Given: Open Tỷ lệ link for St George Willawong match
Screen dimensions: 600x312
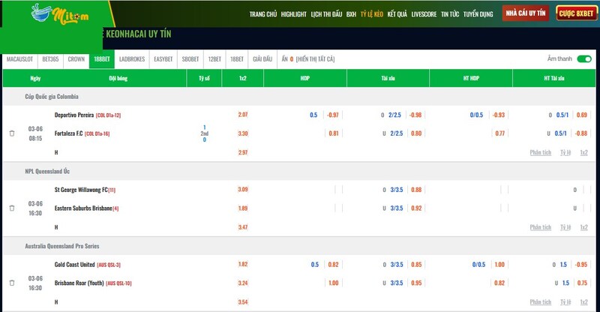Looking at the screenshot, I should click(x=565, y=227).
